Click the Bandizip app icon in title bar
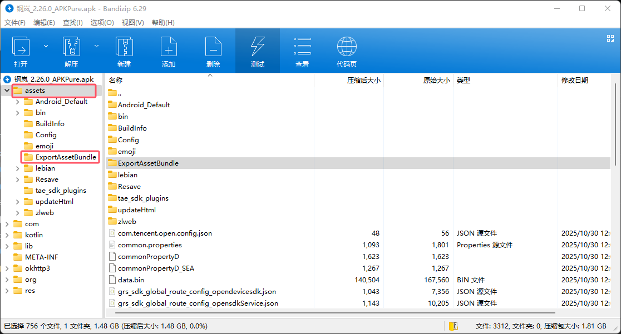This screenshot has width=621, height=334. pos(9,8)
